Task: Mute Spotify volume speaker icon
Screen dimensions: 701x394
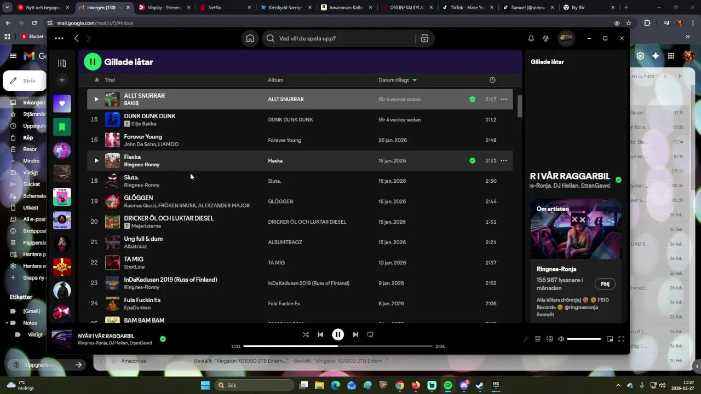Action: [561, 339]
